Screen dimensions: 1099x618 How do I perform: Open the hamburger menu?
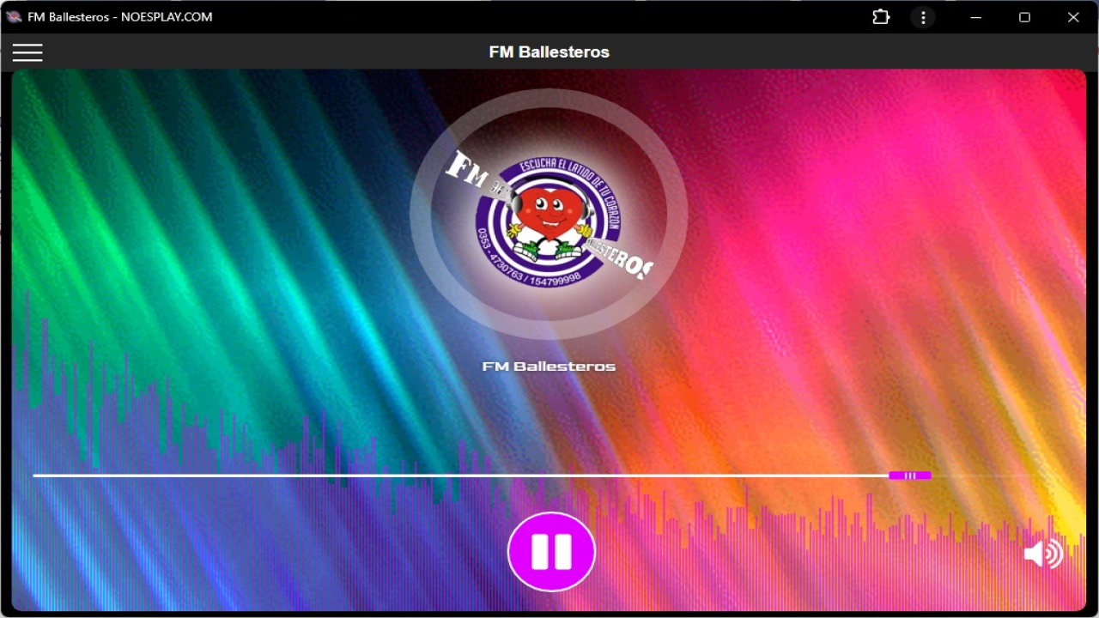[27, 52]
